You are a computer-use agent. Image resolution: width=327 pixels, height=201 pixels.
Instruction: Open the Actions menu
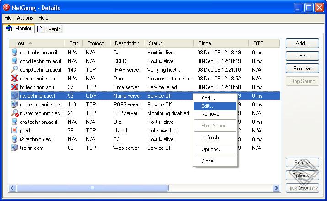(x=25, y=18)
